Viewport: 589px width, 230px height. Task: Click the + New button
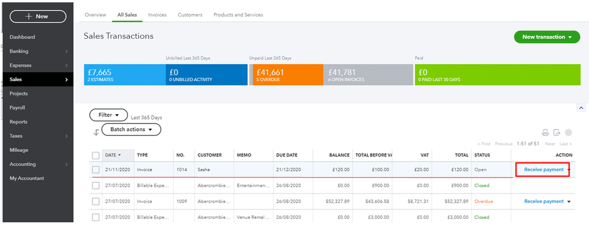[x=38, y=16]
